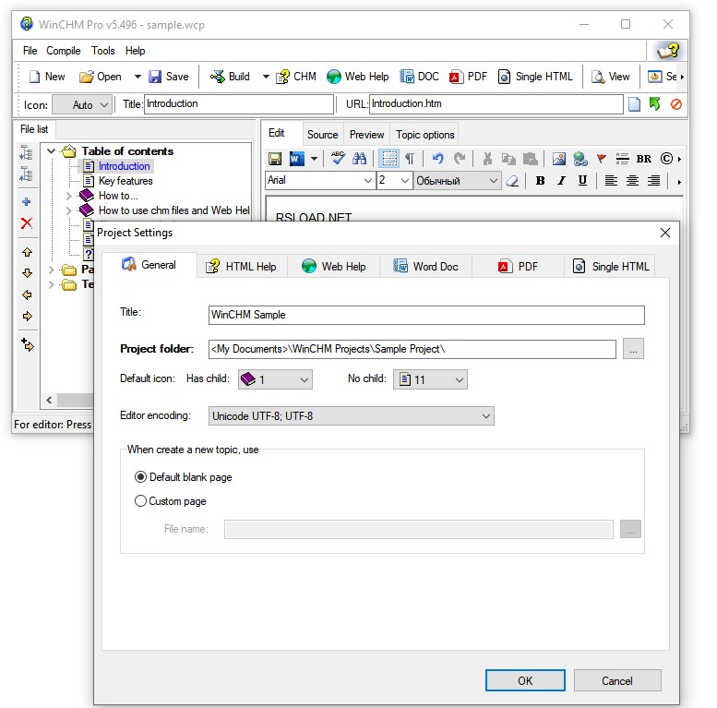This screenshot has width=717, height=708.
Task: Open a project with Open button
Action: [101, 77]
